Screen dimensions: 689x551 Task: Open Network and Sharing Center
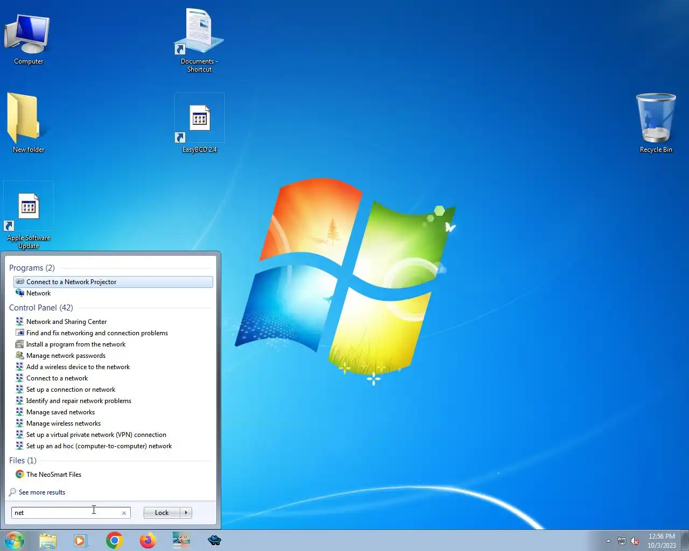[x=113, y=322]
